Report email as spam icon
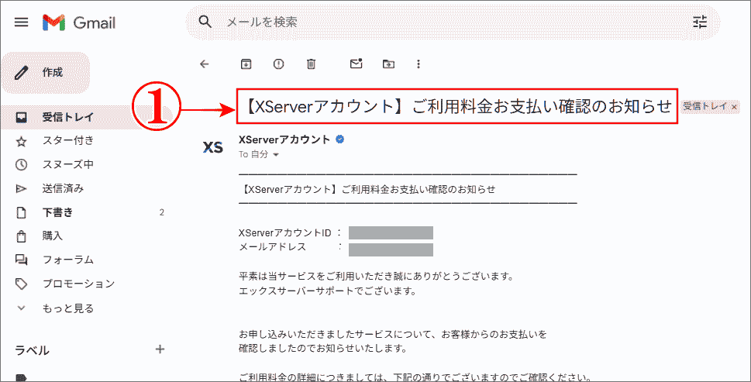The image size is (751, 382). tap(278, 64)
